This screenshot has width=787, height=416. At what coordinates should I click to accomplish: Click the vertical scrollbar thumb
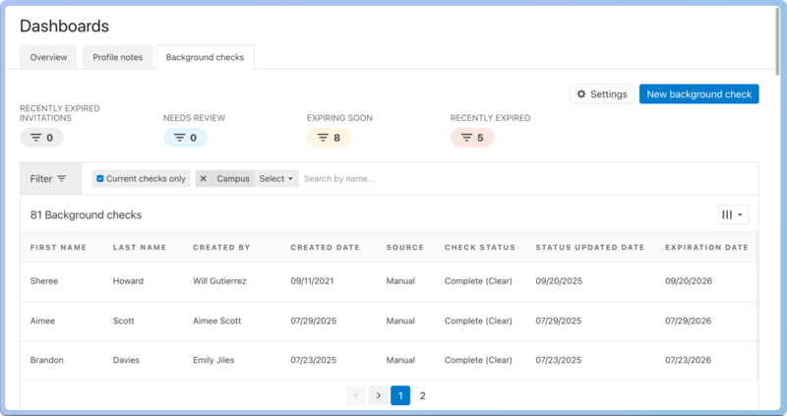pyautogui.click(x=777, y=41)
